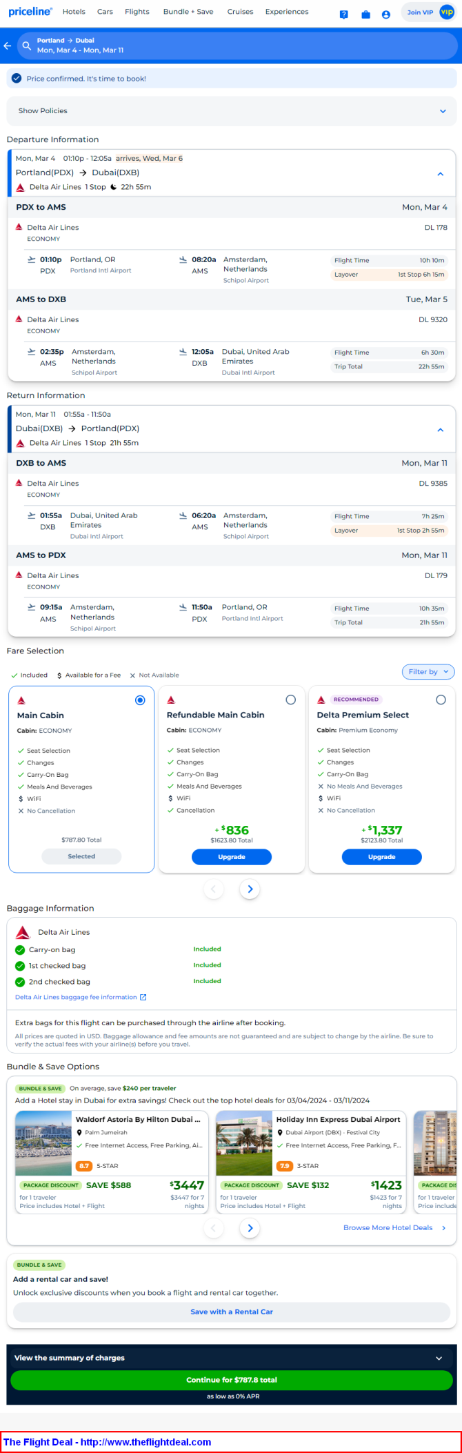Click the 1st Stop 6h 15m layover value
The height and width of the screenshot is (1453, 462).
coord(421,275)
